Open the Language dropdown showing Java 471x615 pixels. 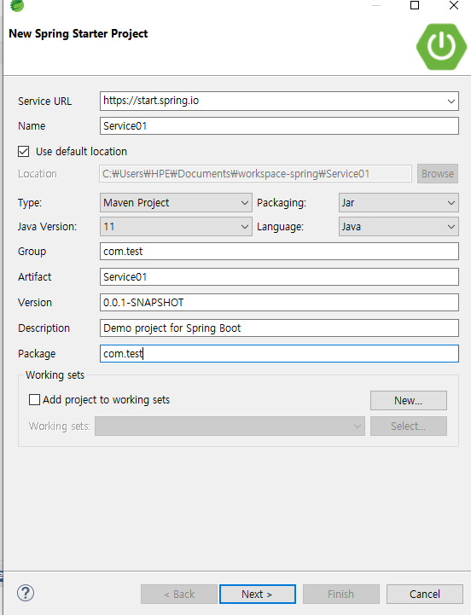coord(398,227)
